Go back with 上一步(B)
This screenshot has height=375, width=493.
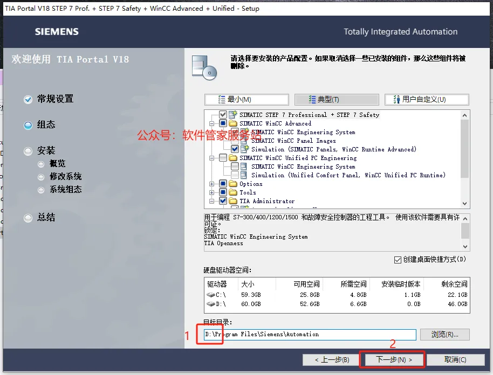[x=332, y=359]
